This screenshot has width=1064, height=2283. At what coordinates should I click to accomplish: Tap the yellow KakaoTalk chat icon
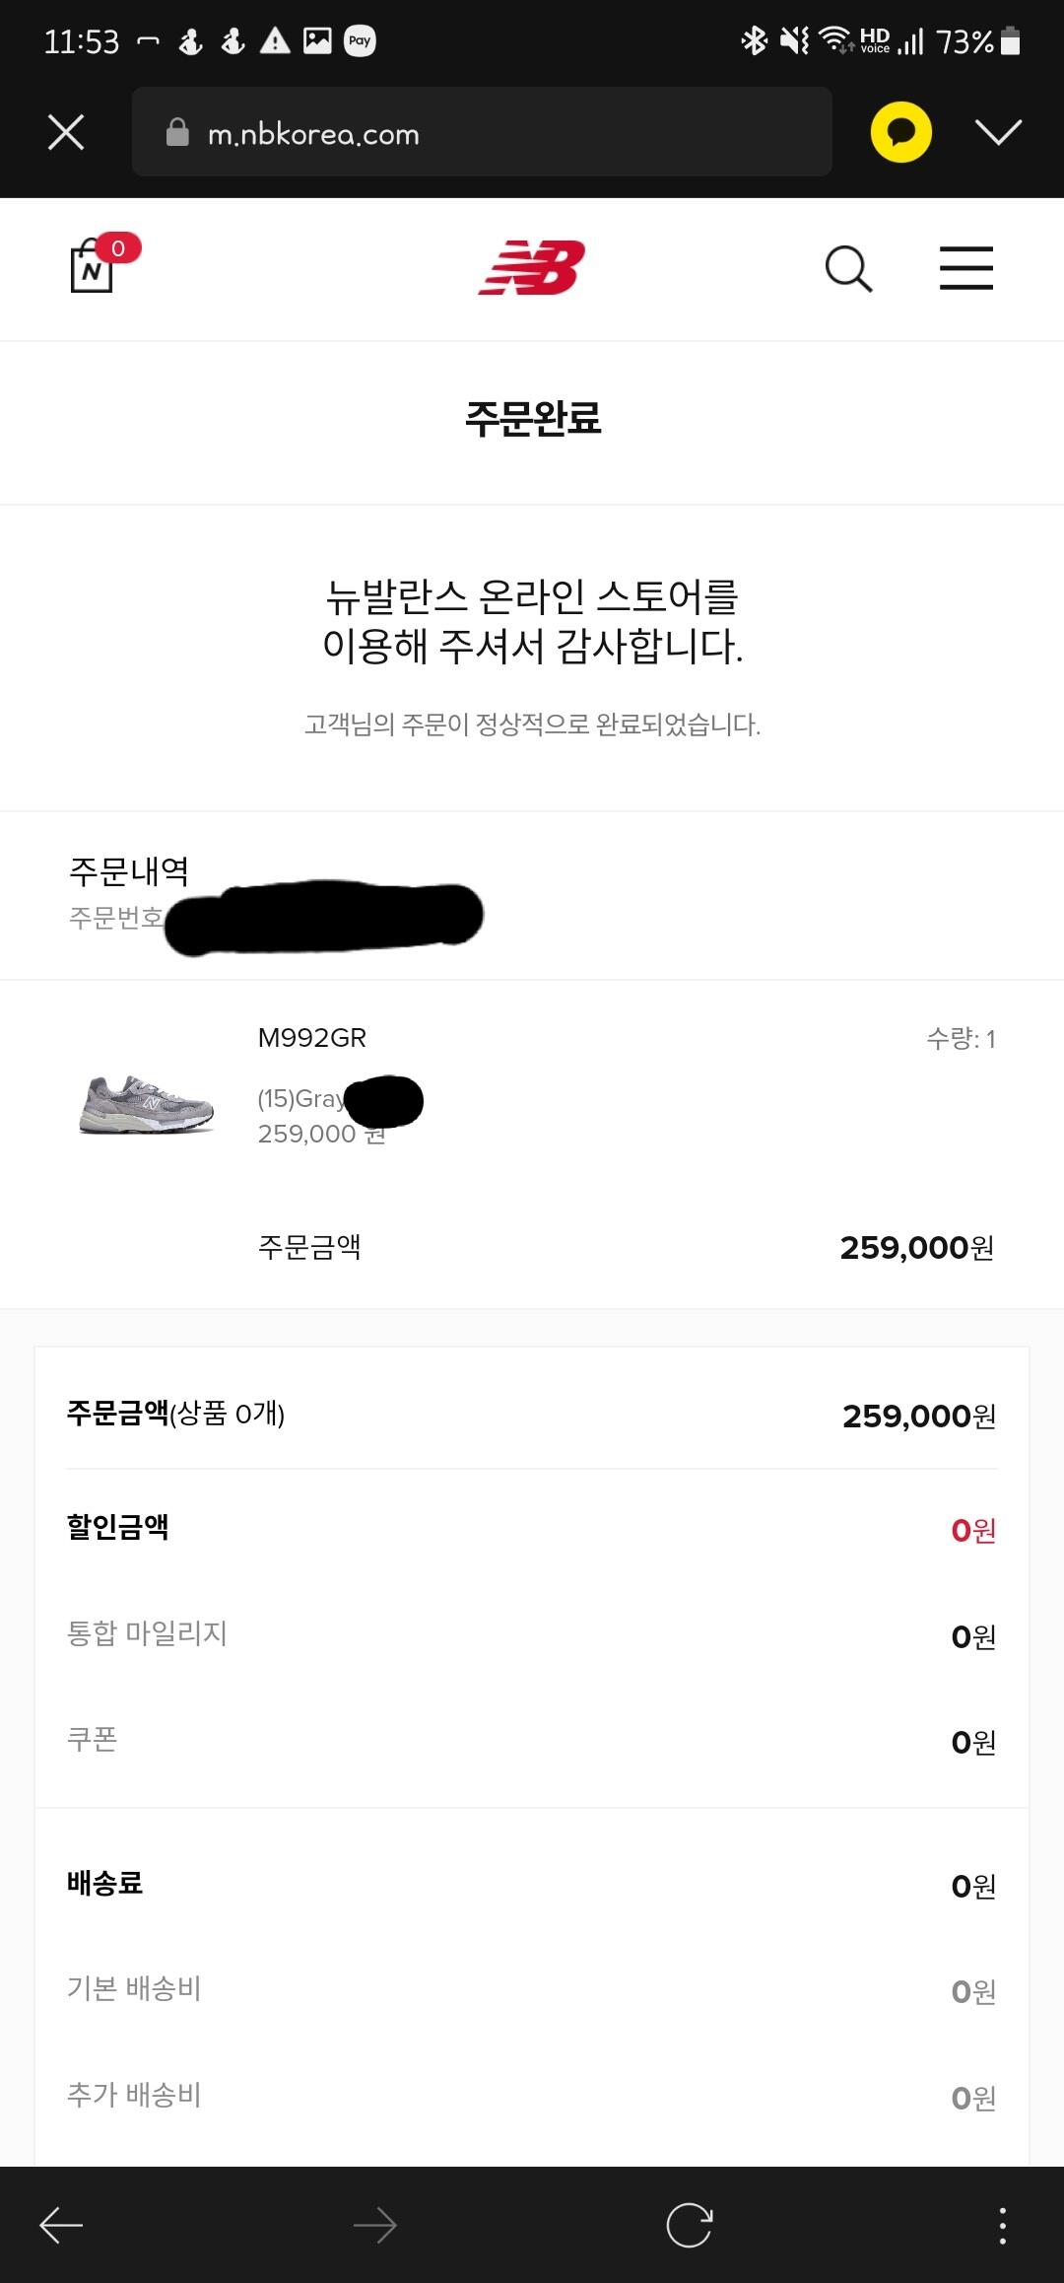coord(900,132)
